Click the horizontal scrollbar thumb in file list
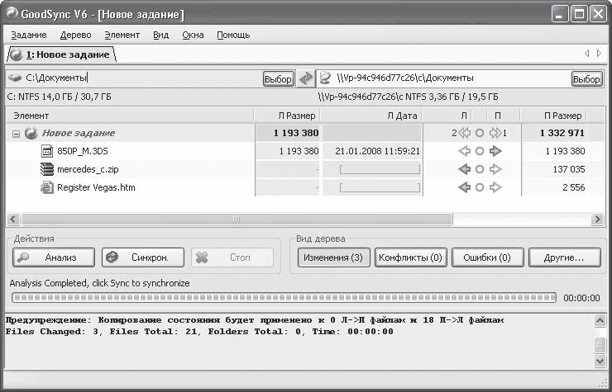Image resolution: width=612 pixels, height=392 pixels. click(237, 219)
